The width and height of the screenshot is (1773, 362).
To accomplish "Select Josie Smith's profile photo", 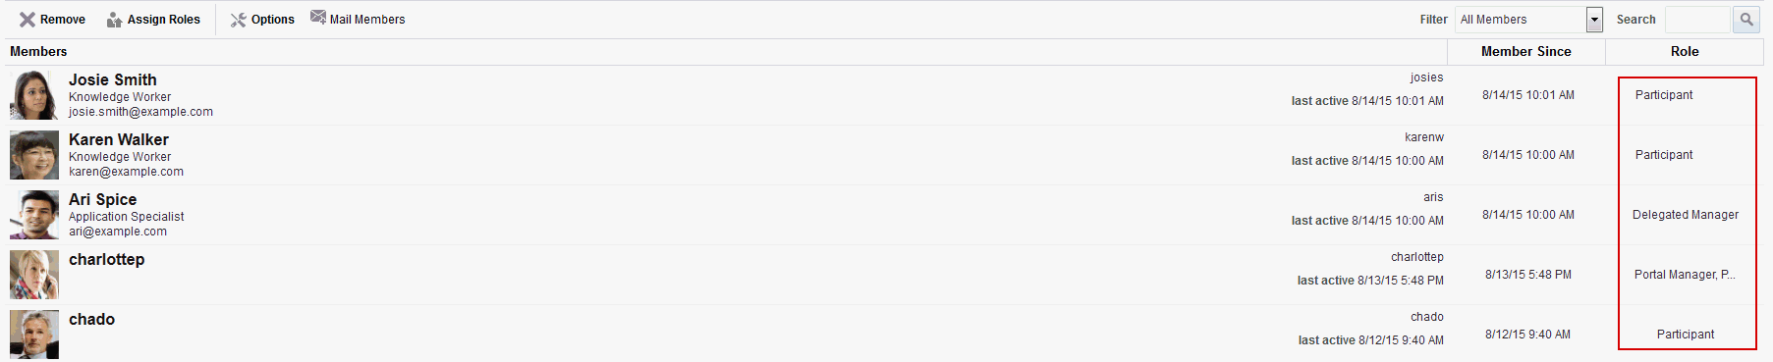I will pos(34,95).
